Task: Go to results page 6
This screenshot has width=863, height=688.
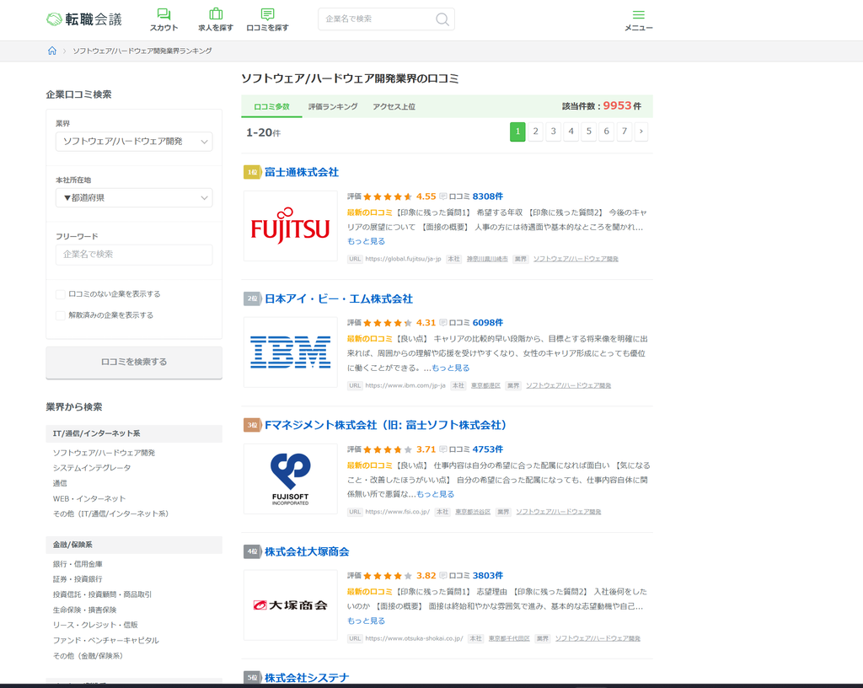Action: click(x=607, y=132)
